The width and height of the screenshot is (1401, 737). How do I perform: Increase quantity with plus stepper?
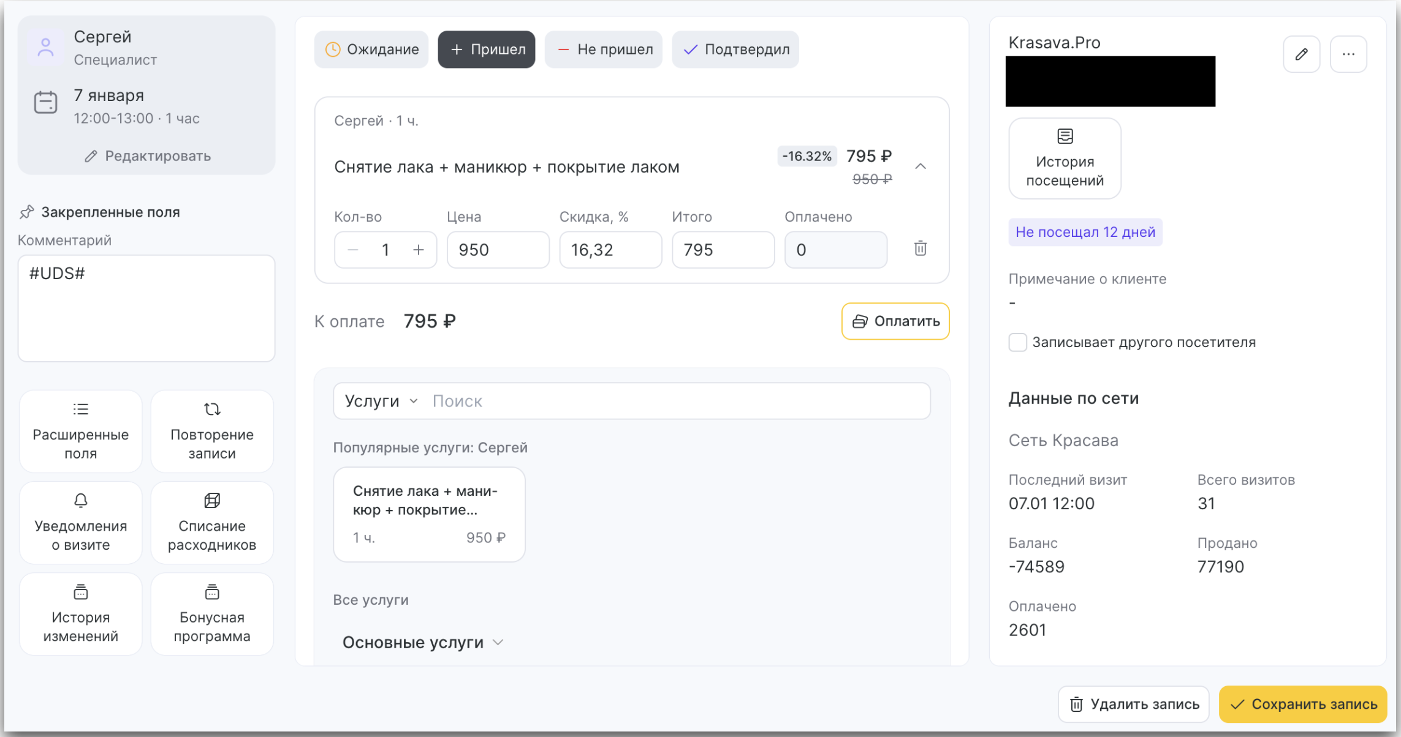[x=419, y=250]
